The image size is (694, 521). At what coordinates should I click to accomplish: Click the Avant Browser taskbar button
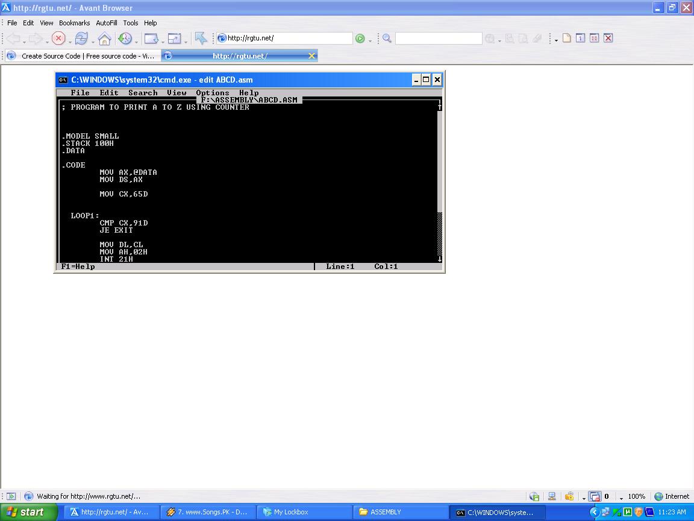point(111,512)
